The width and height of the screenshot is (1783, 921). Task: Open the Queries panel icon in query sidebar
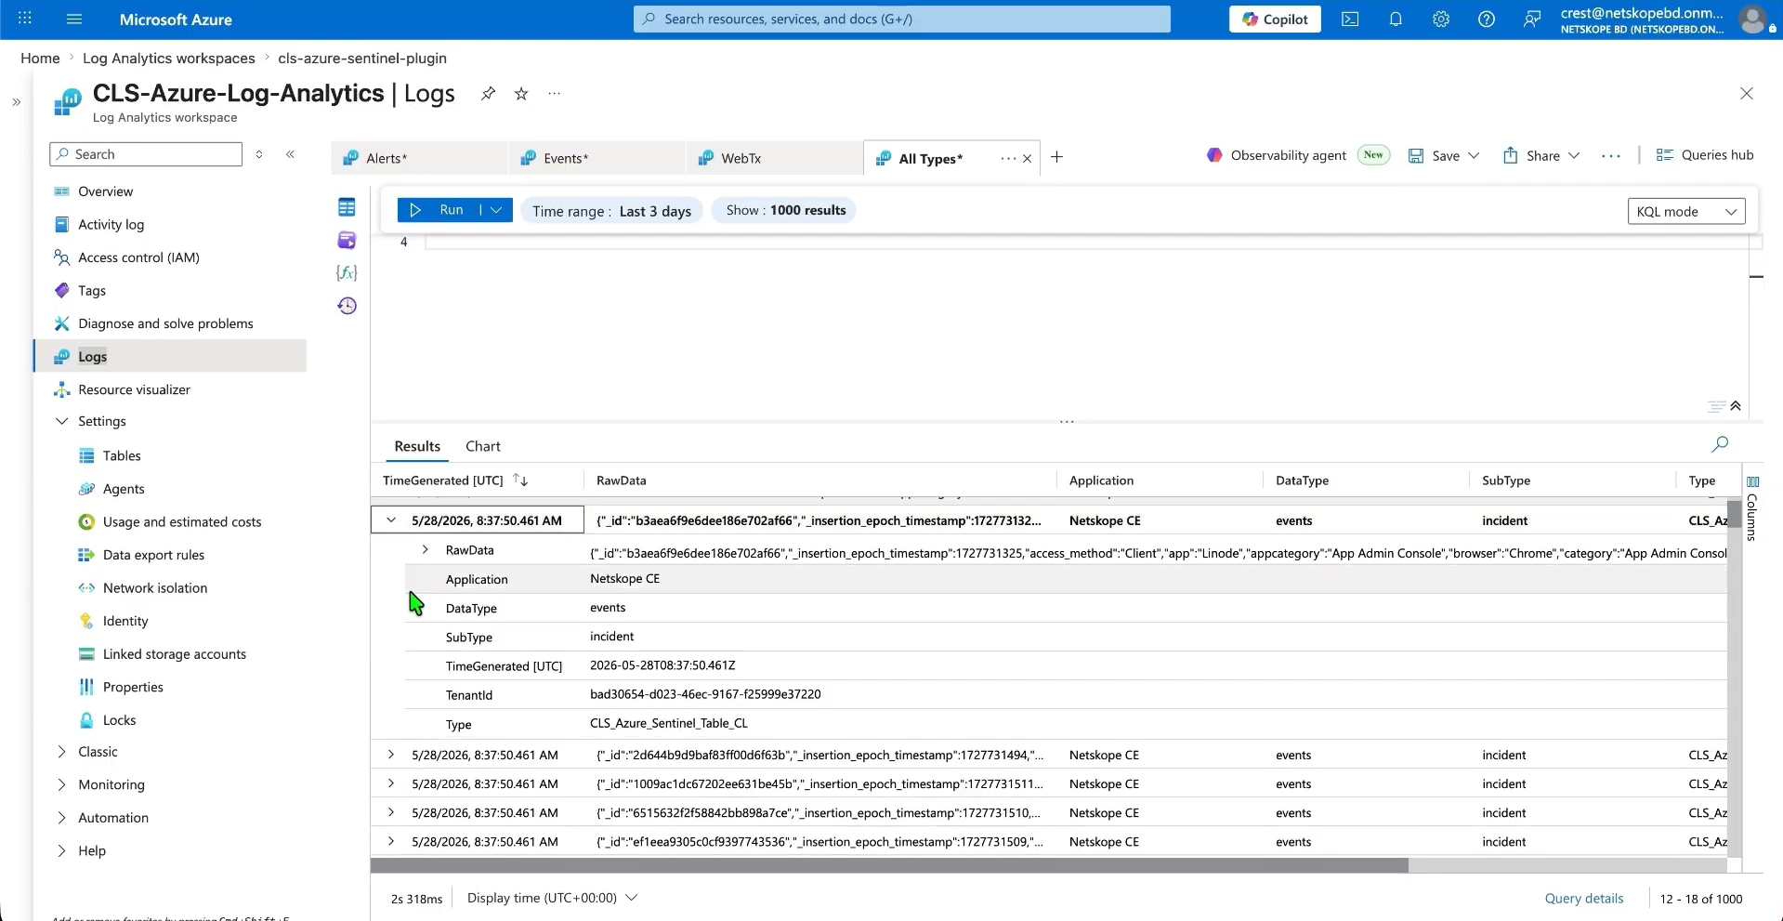tap(347, 240)
